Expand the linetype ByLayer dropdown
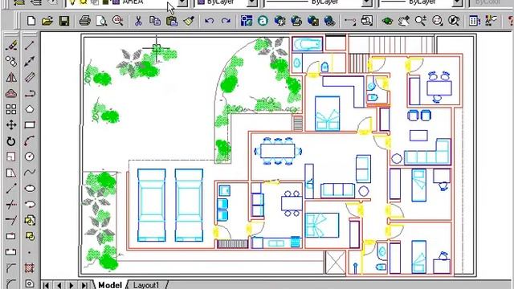The image size is (514, 289). click(366, 3)
